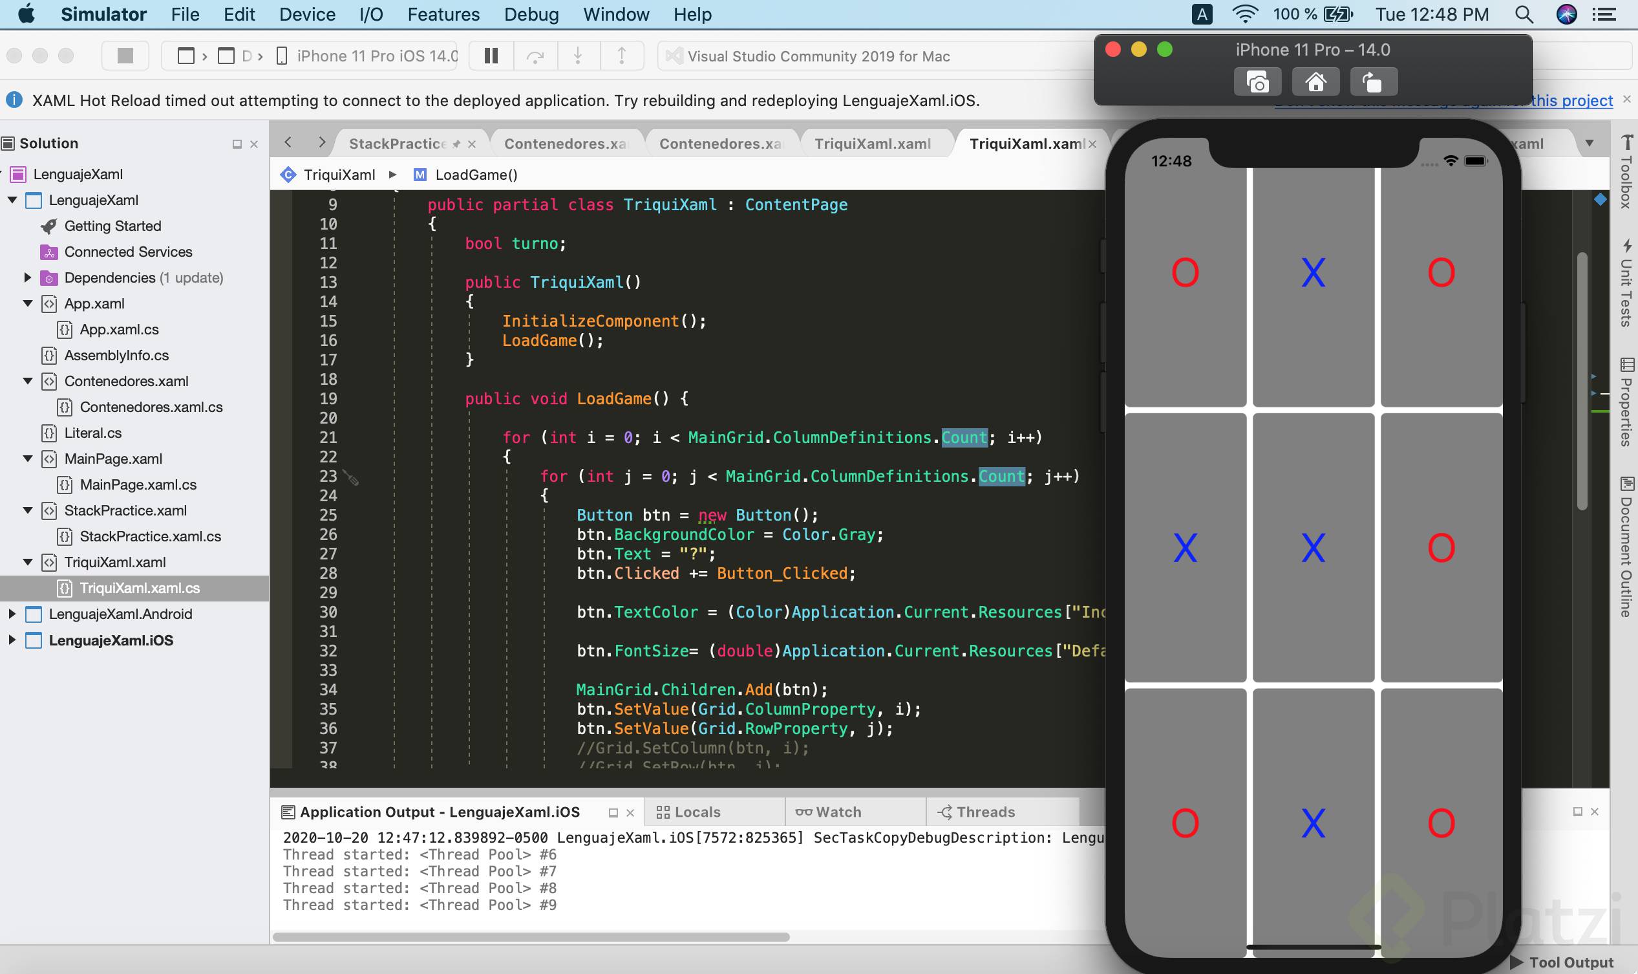Screen dimensions: 1638x974
Task: Open the Debug menu in the menu bar
Action: pos(531,14)
